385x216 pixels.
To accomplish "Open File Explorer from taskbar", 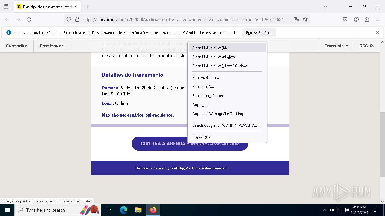I will [x=138, y=210].
